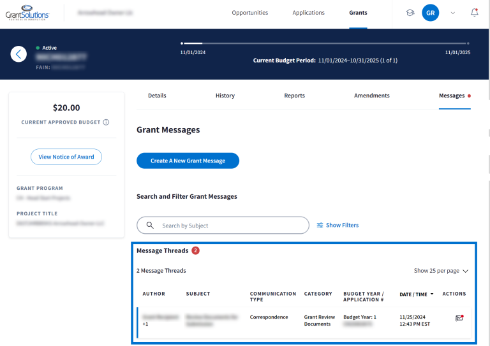Sort by Date / Time column arrow

[x=433, y=294]
